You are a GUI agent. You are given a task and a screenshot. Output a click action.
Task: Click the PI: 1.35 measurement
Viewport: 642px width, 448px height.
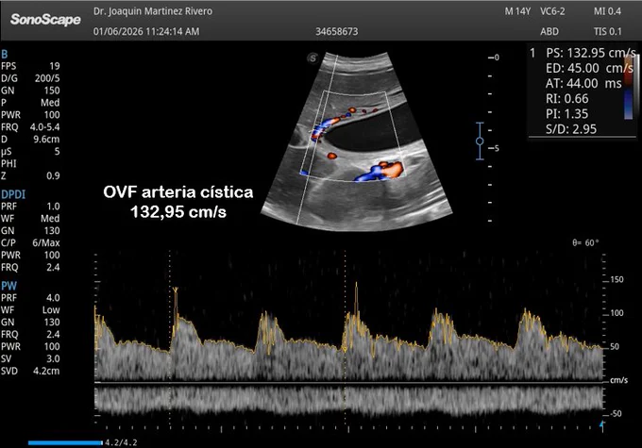[566, 114]
